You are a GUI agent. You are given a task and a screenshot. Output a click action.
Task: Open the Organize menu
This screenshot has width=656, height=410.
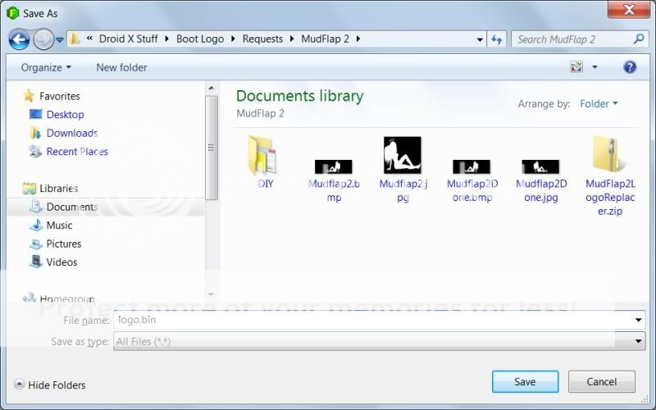click(x=46, y=67)
